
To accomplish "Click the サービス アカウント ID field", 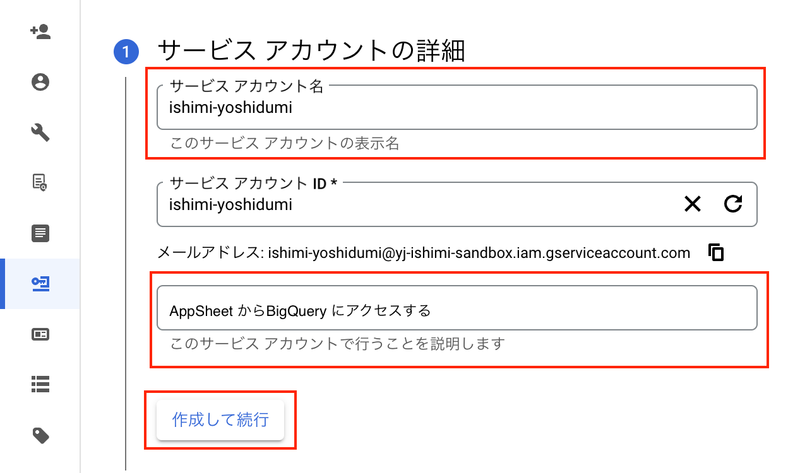I will pyautogui.click(x=410, y=204).
